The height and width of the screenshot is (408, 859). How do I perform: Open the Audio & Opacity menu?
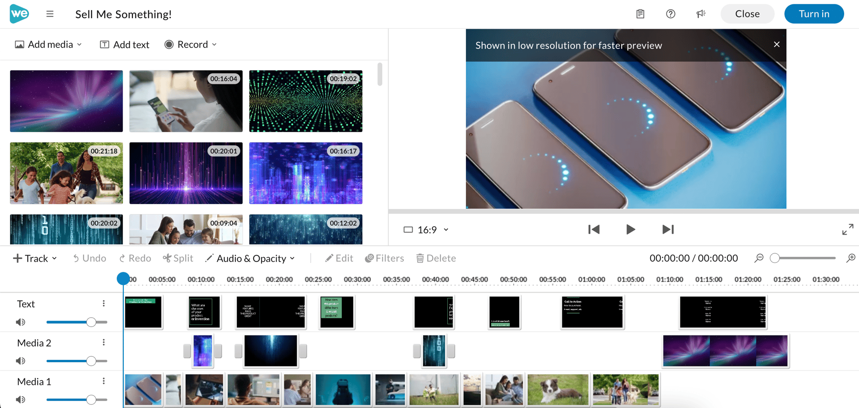click(x=250, y=259)
